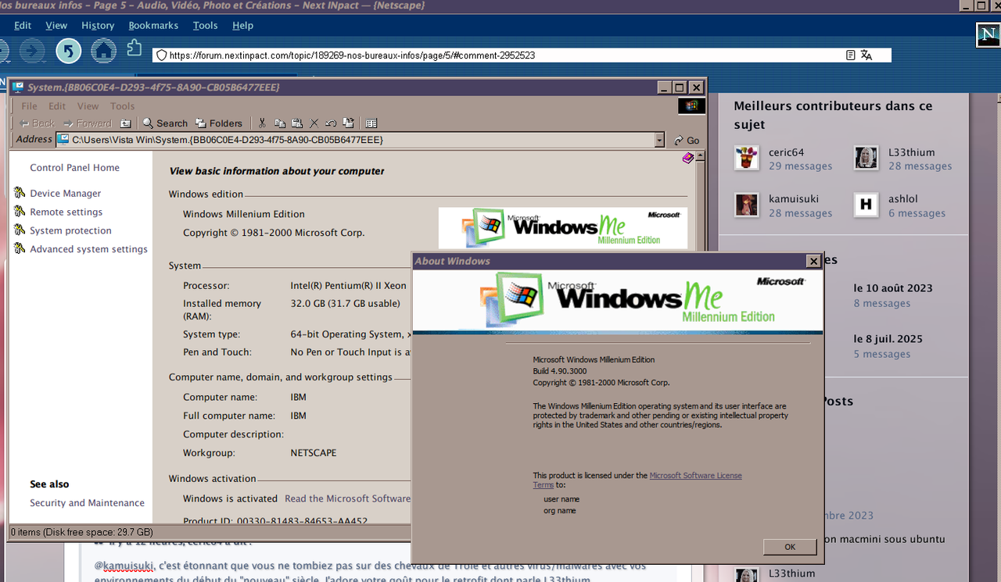
Task: Click the Cut scissors icon
Action: [x=262, y=123]
